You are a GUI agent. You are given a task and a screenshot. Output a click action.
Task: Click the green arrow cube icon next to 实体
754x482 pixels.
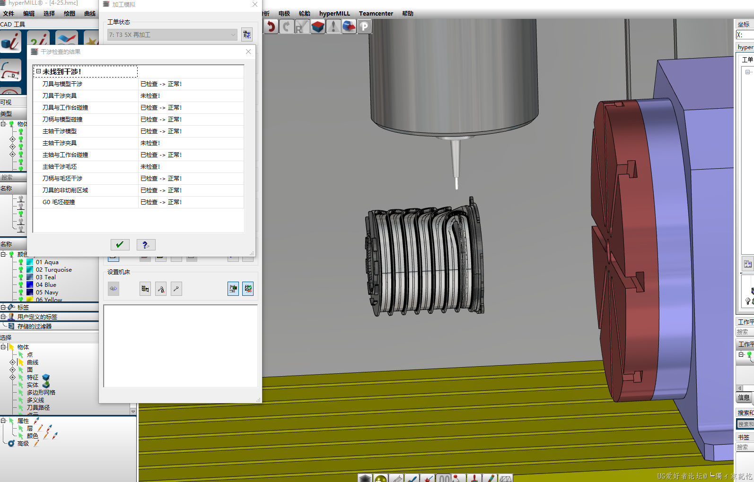[x=46, y=385]
